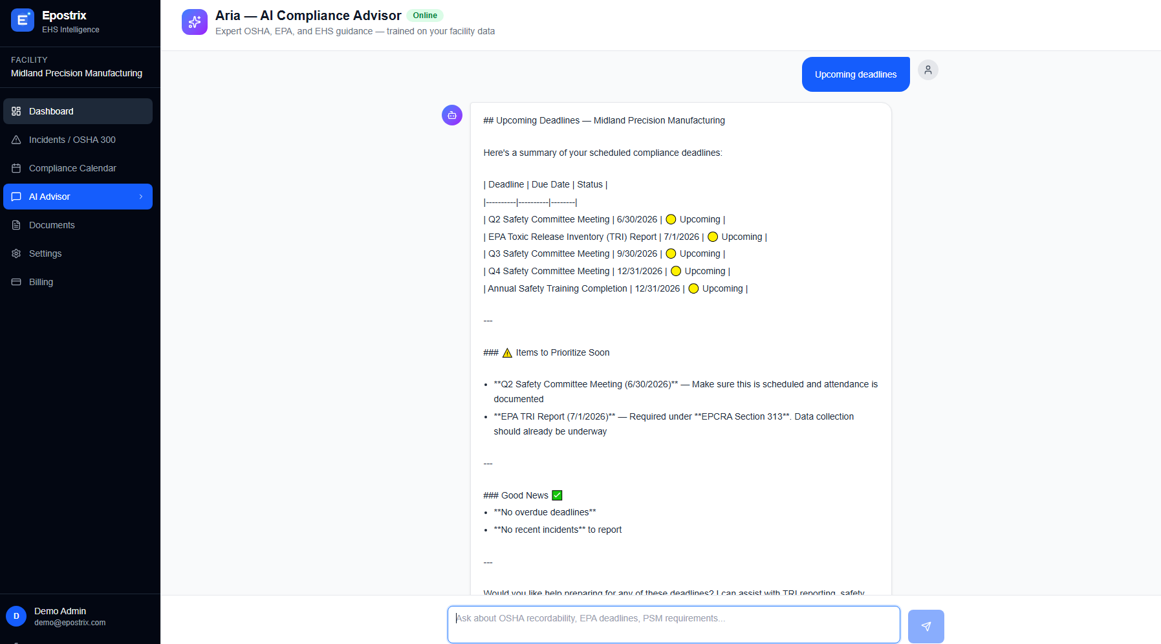
Task: Click the Settings gear icon
Action: tap(16, 253)
